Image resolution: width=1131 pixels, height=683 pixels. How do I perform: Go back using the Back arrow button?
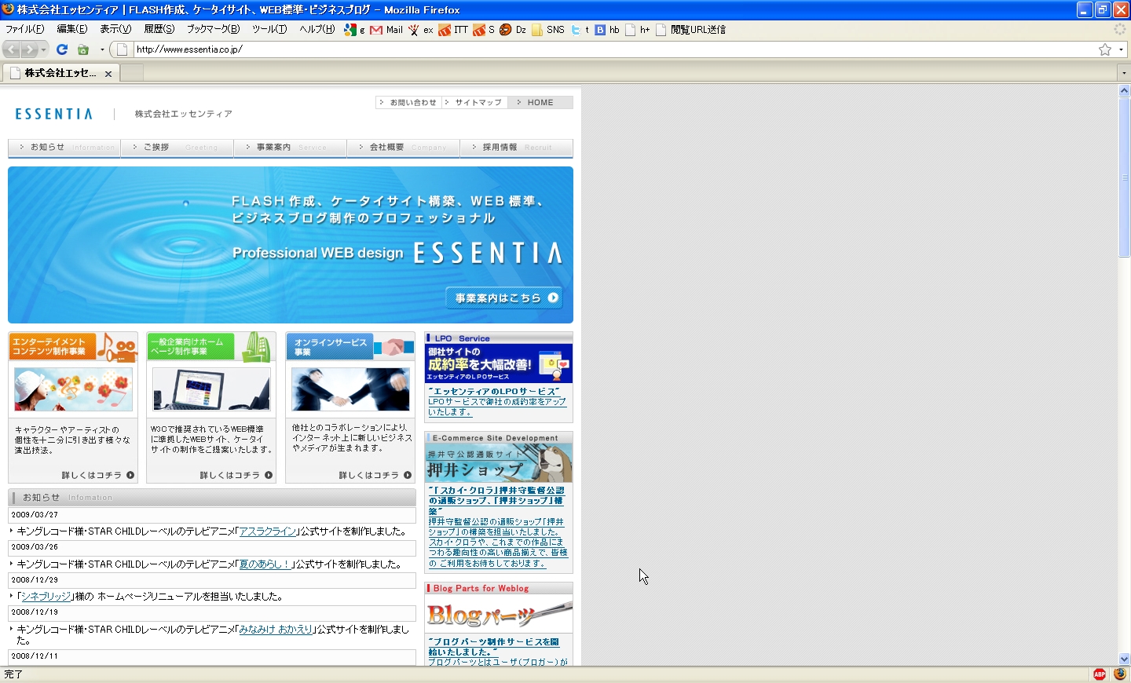(11, 49)
